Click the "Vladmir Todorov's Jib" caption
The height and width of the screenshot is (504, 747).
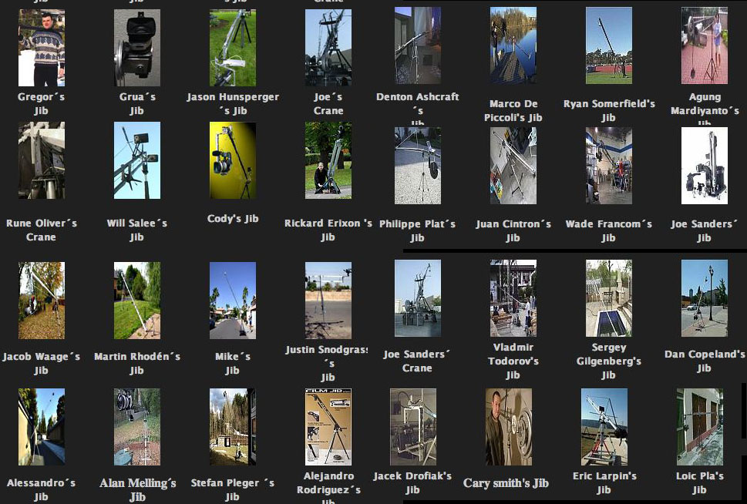pyautogui.click(x=513, y=361)
